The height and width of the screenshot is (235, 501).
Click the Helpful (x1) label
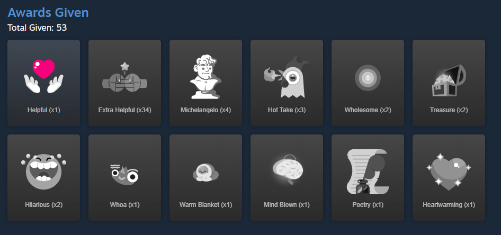tap(44, 110)
